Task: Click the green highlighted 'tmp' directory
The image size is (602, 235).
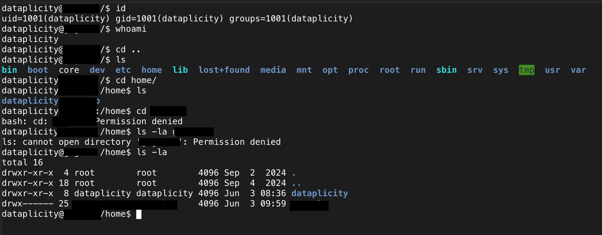Action: pos(527,70)
